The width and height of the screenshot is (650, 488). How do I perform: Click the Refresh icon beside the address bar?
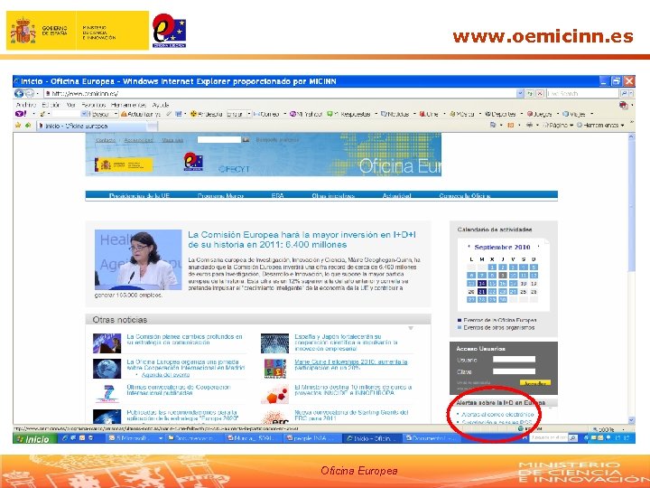pos(530,93)
